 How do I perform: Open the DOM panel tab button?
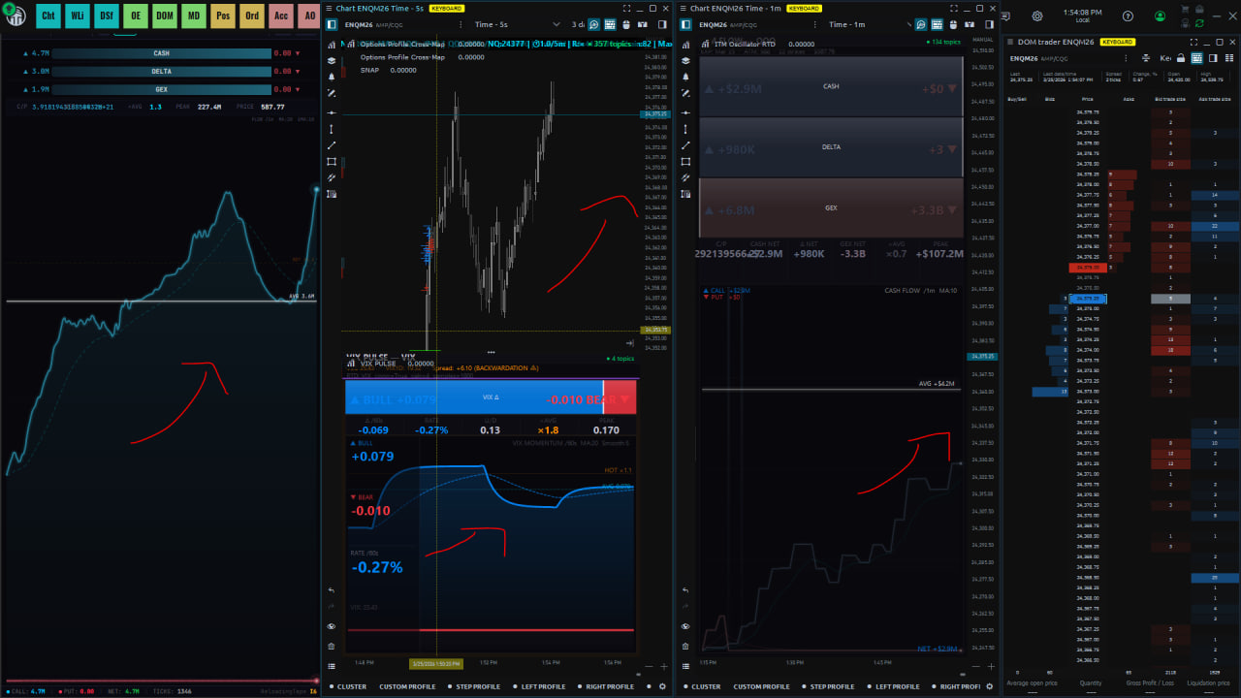[x=165, y=16]
